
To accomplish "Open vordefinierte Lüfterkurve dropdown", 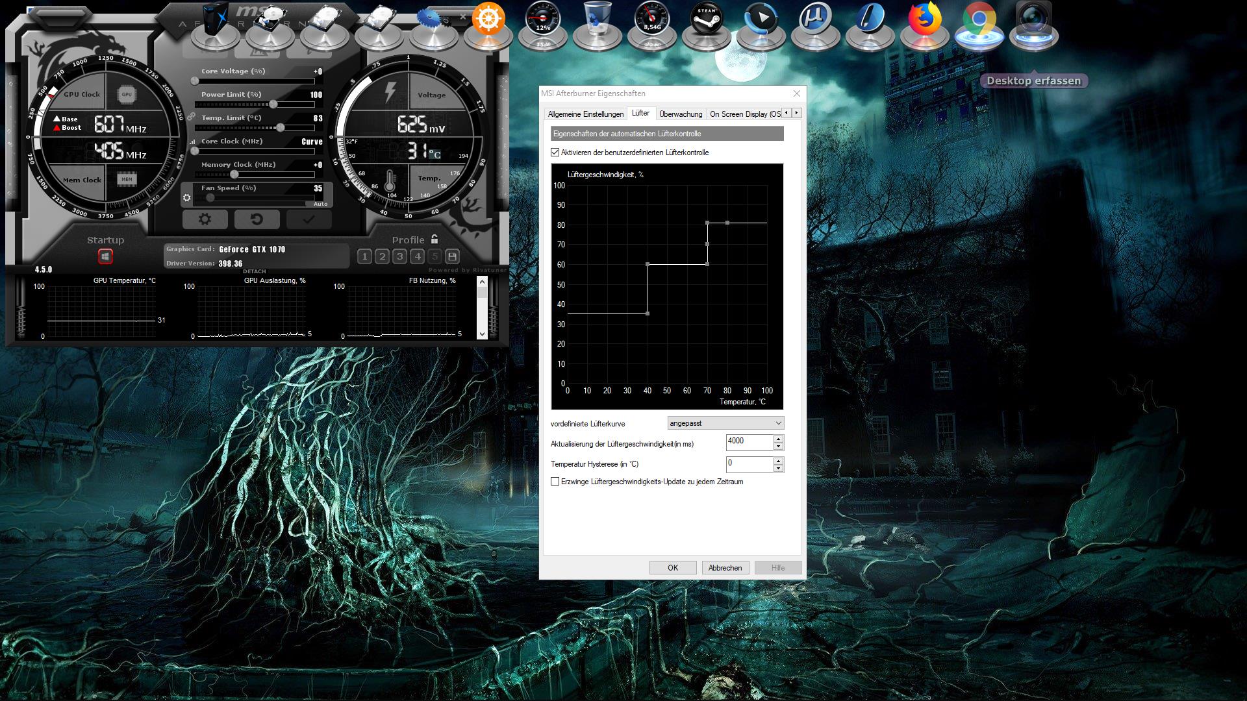I will point(725,423).
